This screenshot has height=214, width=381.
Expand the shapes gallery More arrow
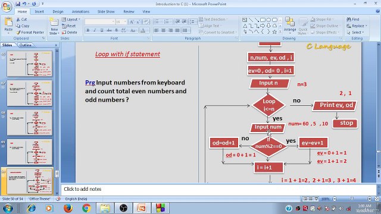click(280, 32)
